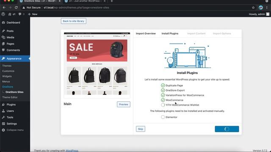Open Menus submenu item
Screen dimensions: 271x152
point(6,81)
